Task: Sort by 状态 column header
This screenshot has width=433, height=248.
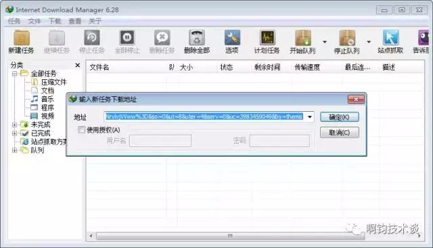Action: click(x=227, y=67)
